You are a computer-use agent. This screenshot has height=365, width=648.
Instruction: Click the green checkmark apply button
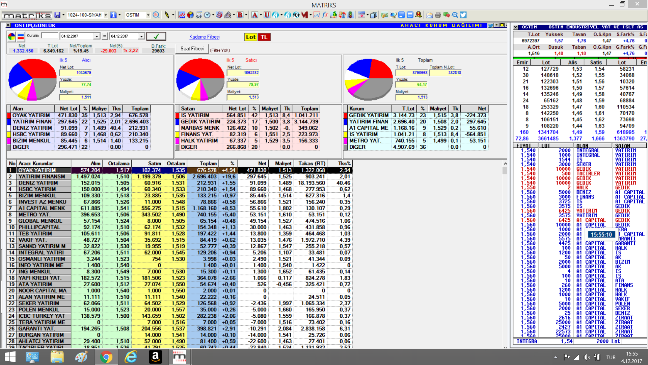pos(156,36)
